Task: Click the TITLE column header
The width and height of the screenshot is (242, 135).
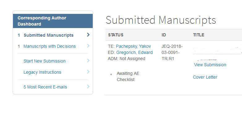Action: point(198,35)
